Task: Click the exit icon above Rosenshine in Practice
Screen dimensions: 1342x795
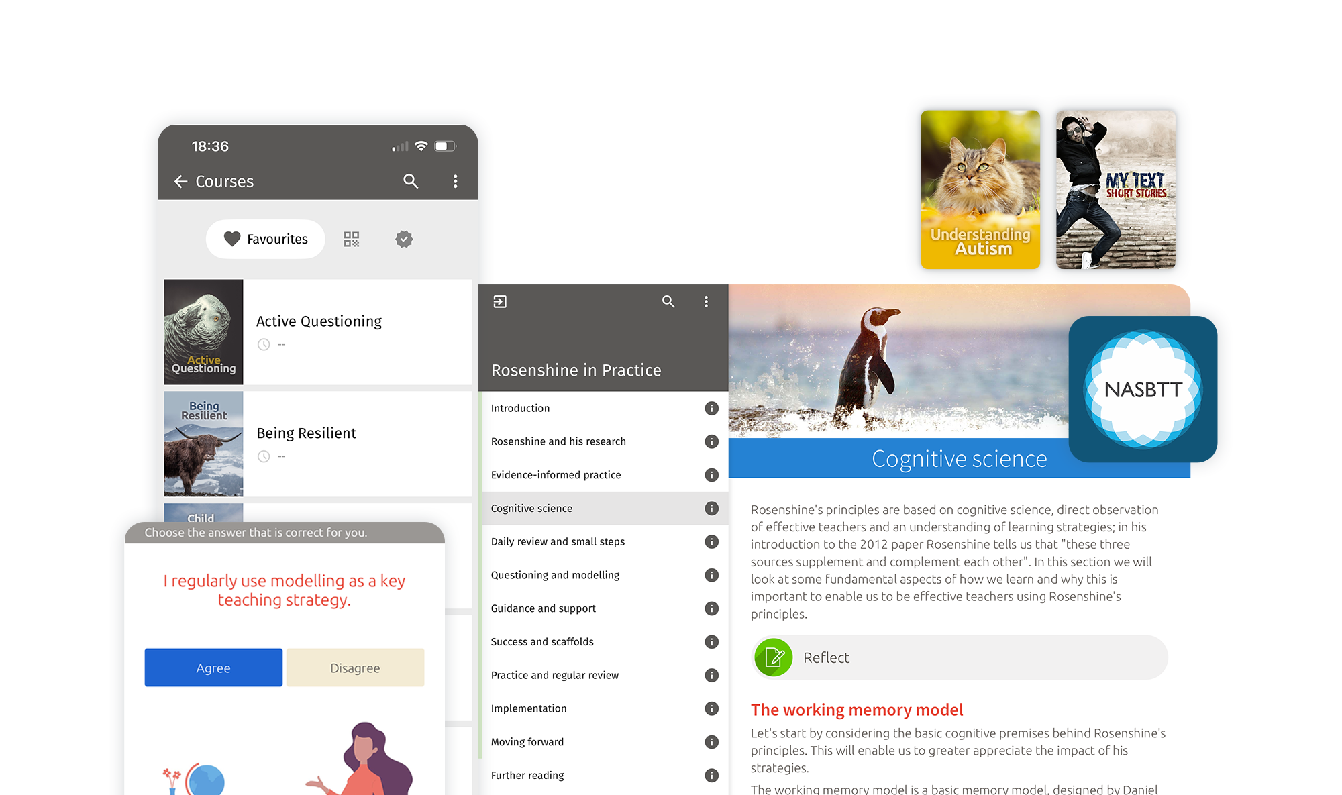Action: click(x=500, y=301)
